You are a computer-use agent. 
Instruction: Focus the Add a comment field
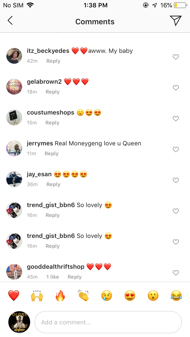[x=108, y=322]
